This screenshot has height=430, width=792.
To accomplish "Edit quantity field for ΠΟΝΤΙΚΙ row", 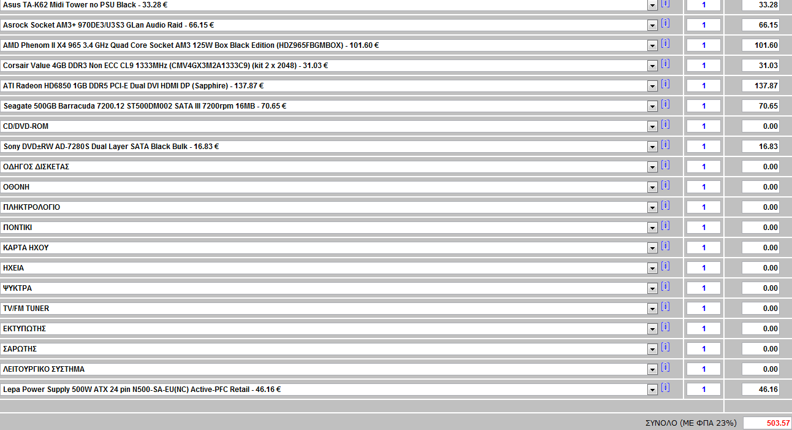I will tap(704, 228).
